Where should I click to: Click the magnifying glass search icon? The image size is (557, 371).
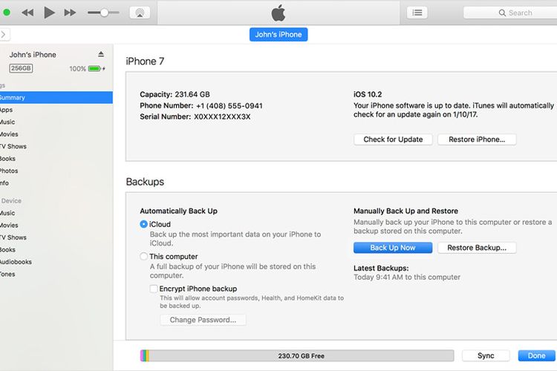coord(502,13)
